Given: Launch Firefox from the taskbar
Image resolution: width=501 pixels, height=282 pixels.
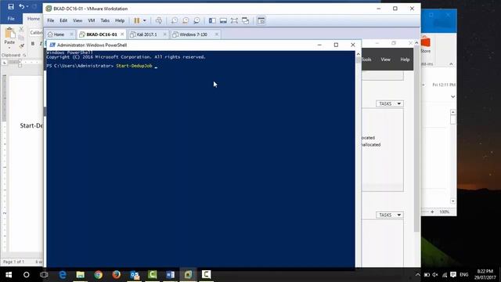Looking at the screenshot, I should click(117, 275).
